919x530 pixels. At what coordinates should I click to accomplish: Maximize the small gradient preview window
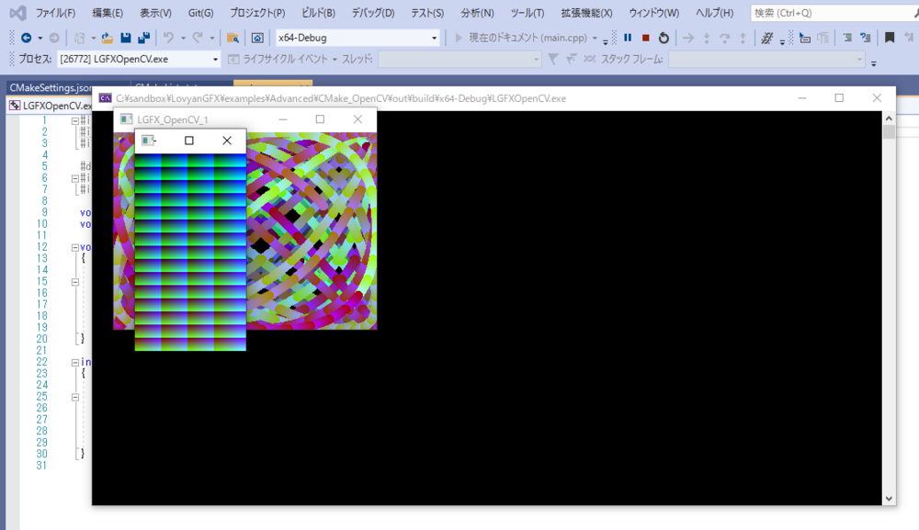tap(188, 141)
